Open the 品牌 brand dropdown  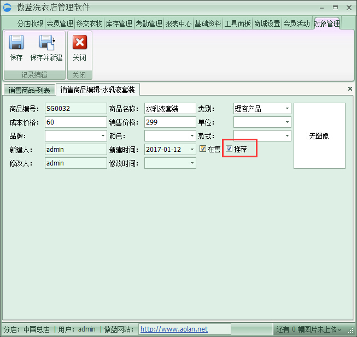(103, 136)
